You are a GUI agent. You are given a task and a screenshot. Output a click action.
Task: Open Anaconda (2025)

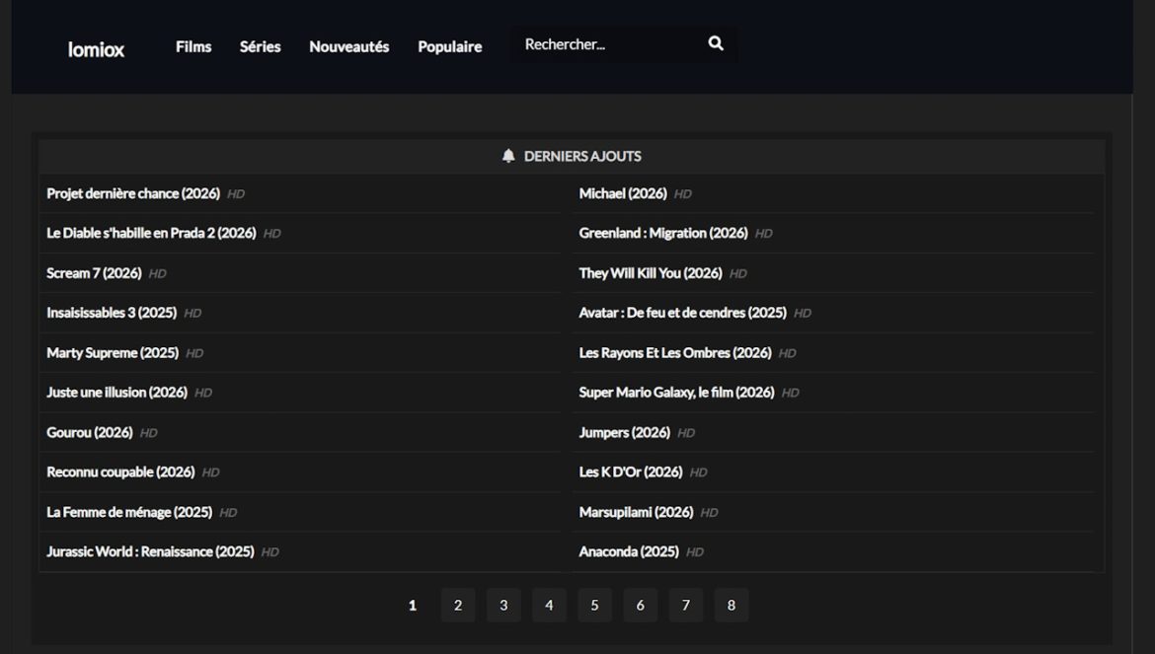pos(628,551)
